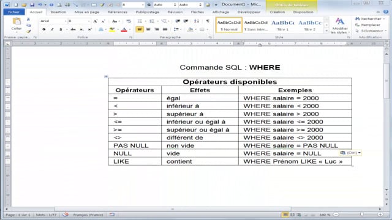Open the Fichier tab
Screen dimensions: 392x220
(x=13, y=12)
